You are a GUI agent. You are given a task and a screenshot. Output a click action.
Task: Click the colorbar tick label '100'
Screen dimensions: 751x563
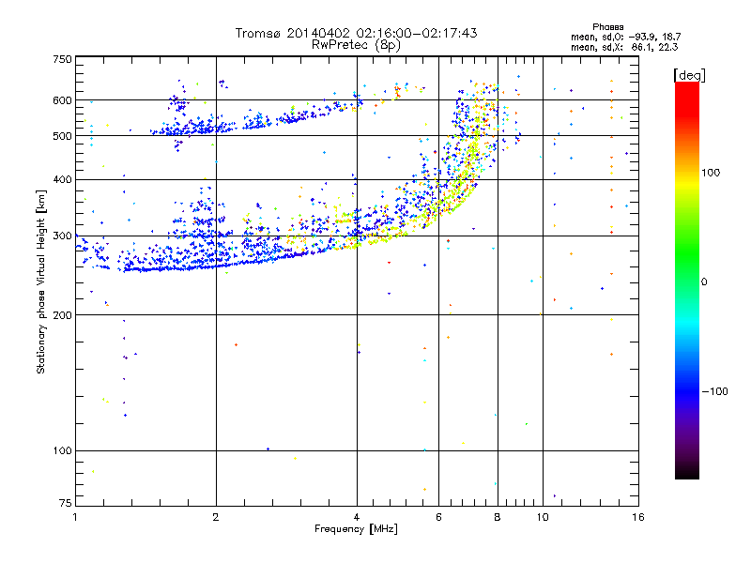click(712, 173)
